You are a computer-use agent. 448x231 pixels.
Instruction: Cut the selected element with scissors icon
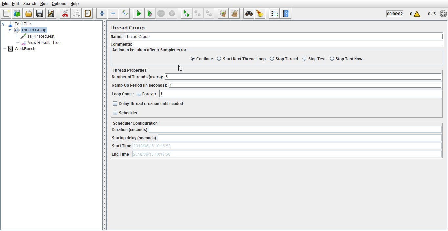65,13
